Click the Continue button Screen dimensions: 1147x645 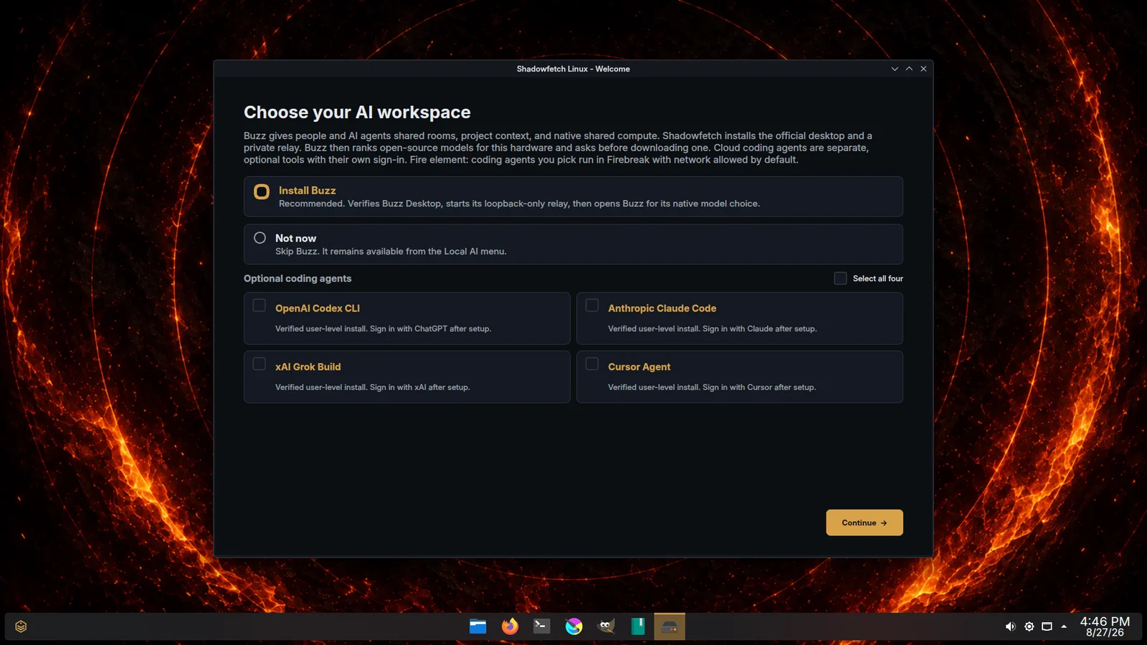(865, 522)
